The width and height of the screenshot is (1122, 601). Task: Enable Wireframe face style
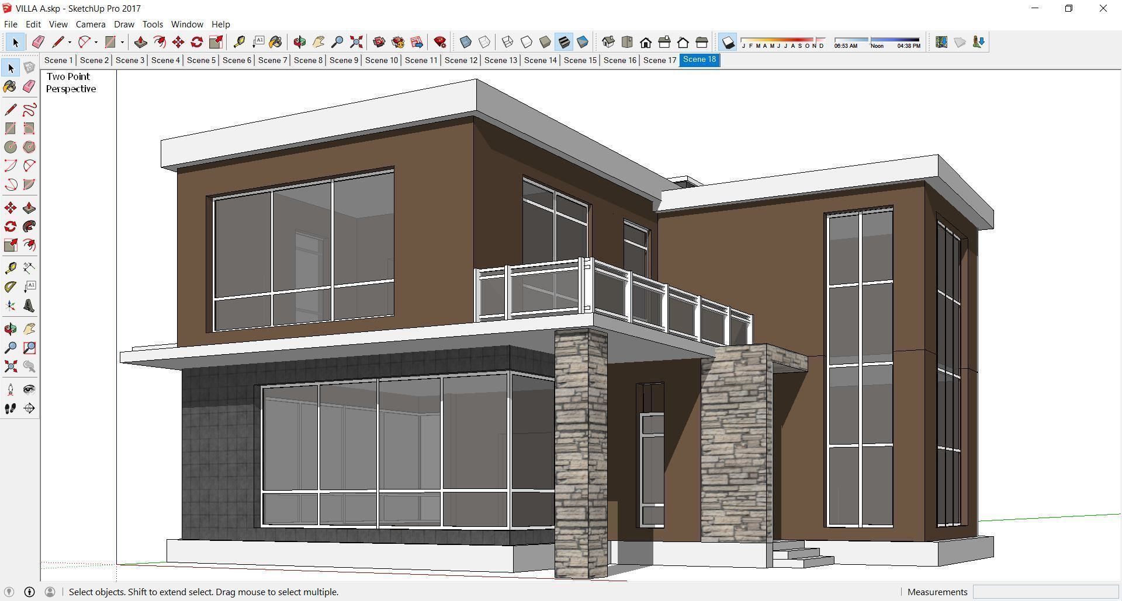point(508,42)
